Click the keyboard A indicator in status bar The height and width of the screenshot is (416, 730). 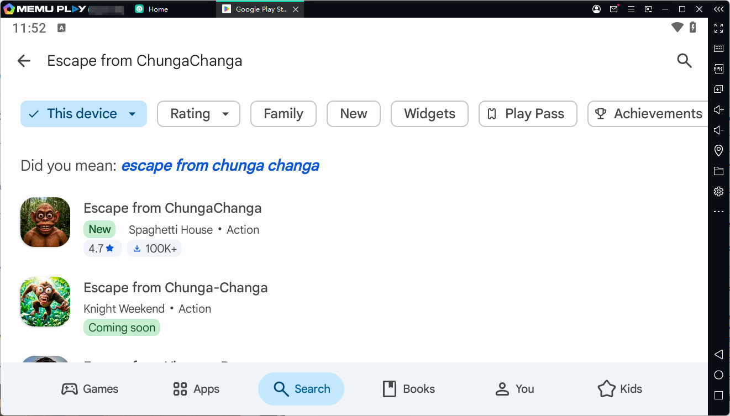pos(61,28)
